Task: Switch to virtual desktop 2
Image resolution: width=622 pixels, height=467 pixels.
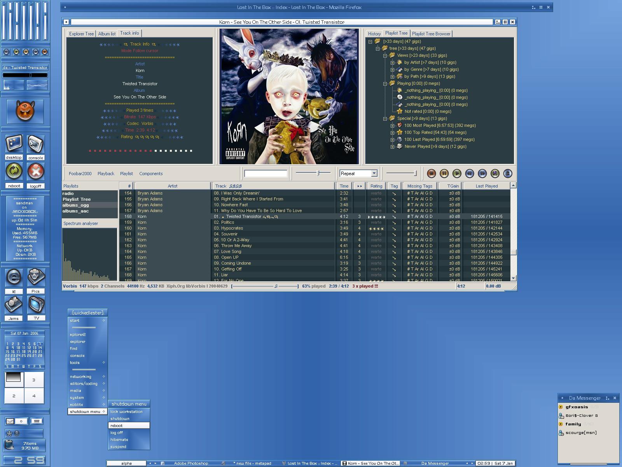Action: click(14, 396)
